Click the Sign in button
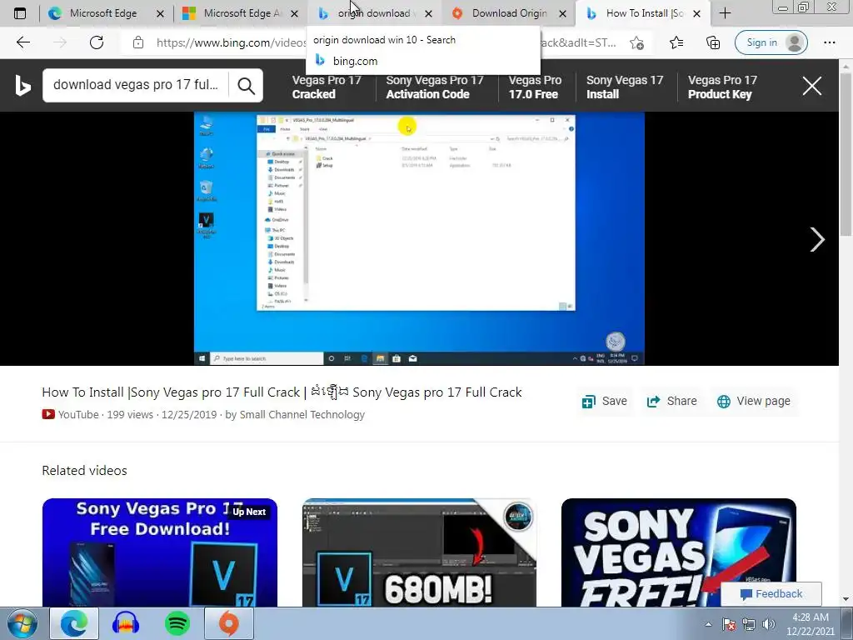 pyautogui.click(x=771, y=42)
